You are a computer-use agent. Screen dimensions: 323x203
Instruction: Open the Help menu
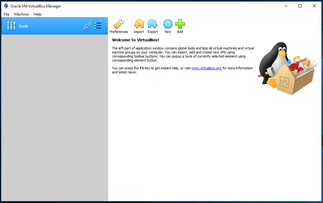[x=37, y=14]
